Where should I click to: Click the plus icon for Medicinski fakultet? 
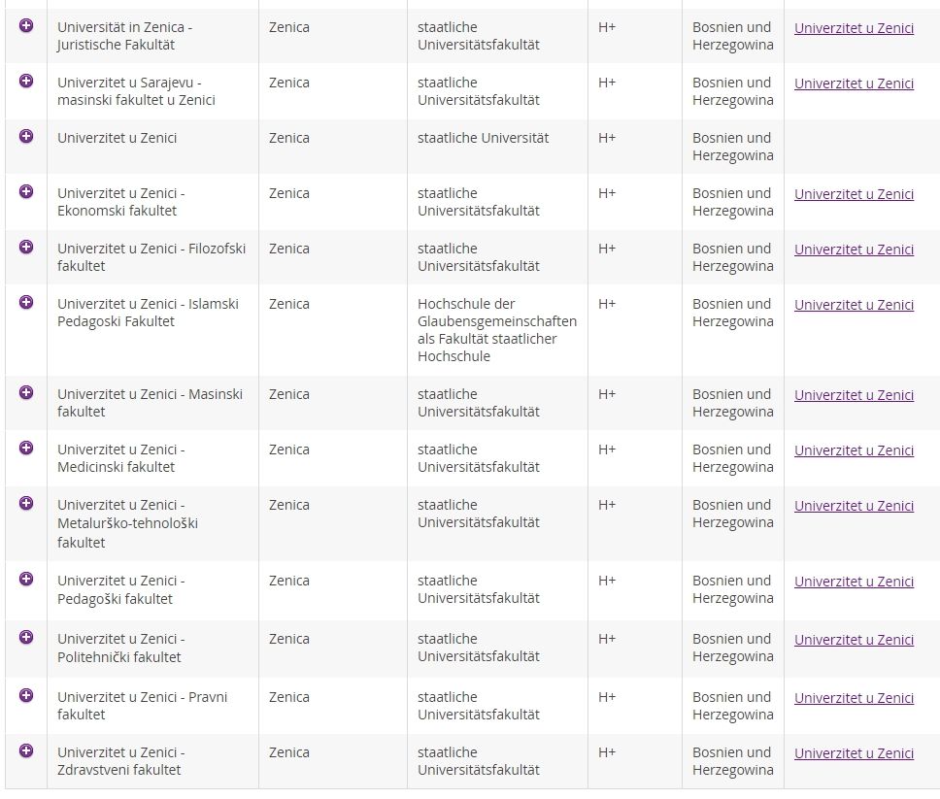click(x=26, y=449)
